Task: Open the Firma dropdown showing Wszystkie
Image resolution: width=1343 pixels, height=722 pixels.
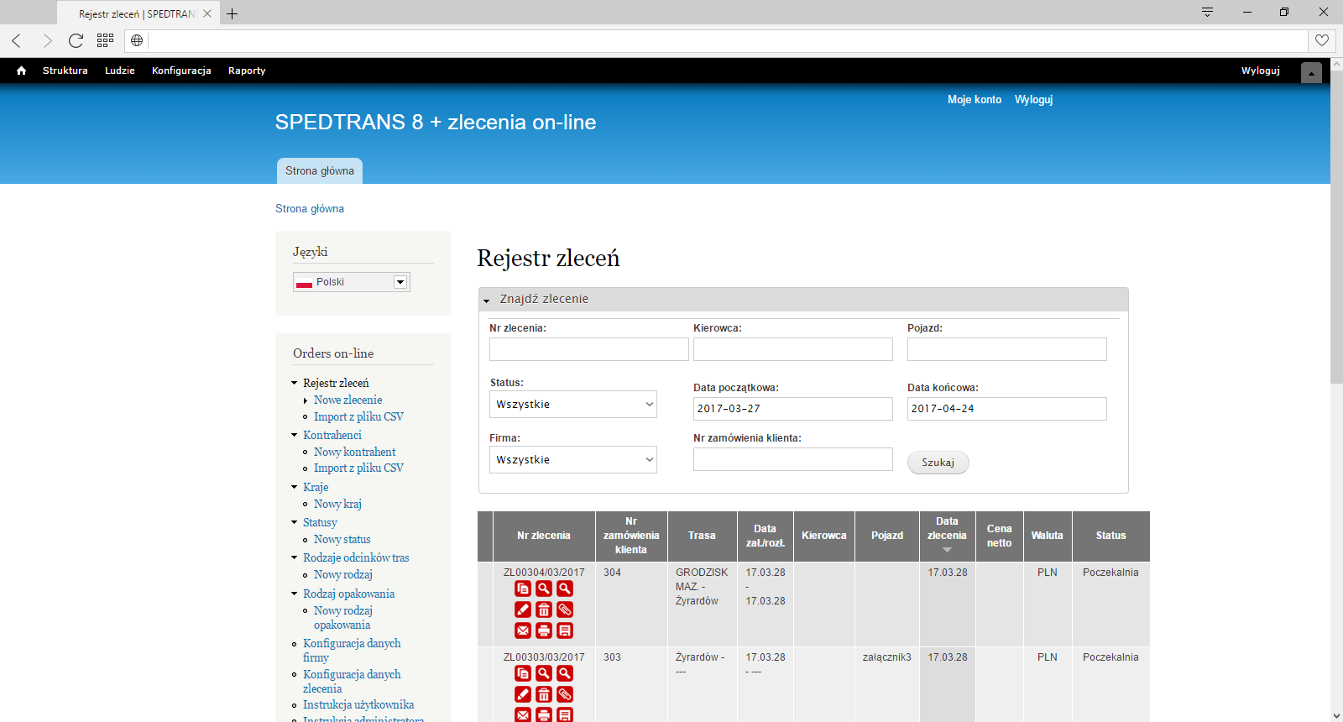Action: (573, 459)
